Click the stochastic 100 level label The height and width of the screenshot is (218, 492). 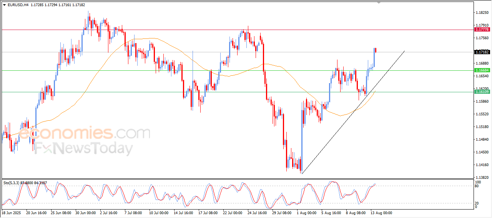[x=478, y=182]
